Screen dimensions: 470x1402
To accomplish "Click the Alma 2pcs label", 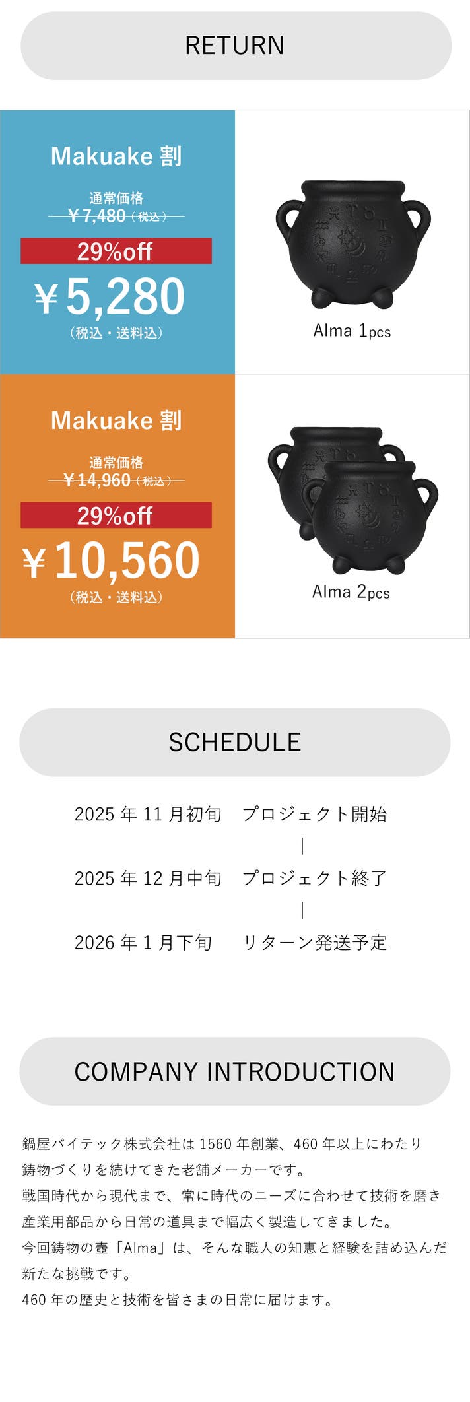I will (351, 592).
